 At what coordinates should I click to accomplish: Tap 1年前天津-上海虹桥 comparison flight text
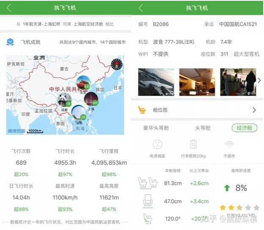click(x=41, y=24)
